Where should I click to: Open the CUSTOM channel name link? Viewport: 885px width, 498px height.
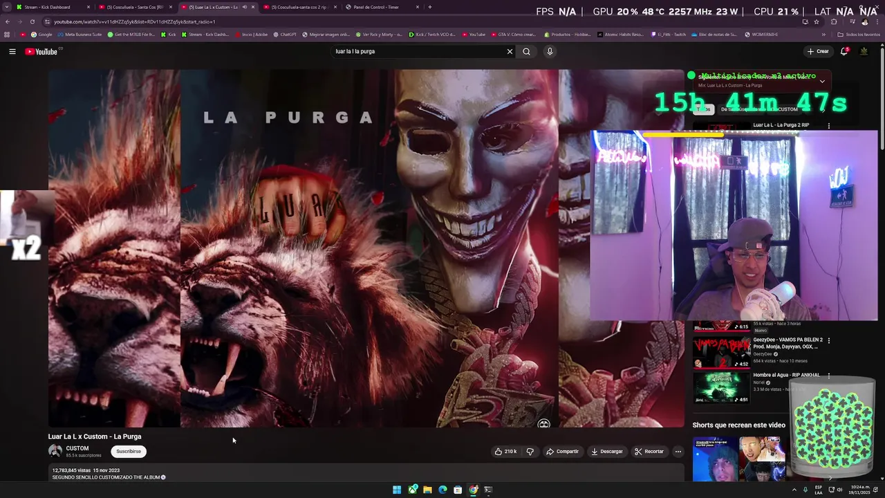(77, 448)
